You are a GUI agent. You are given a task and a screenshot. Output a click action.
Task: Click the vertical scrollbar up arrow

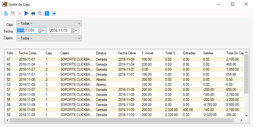(x=246, y=52)
